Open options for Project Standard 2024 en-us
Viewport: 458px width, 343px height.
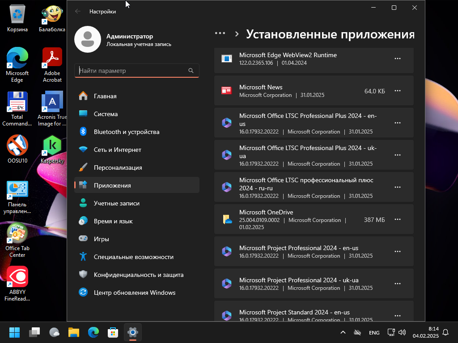click(398, 316)
